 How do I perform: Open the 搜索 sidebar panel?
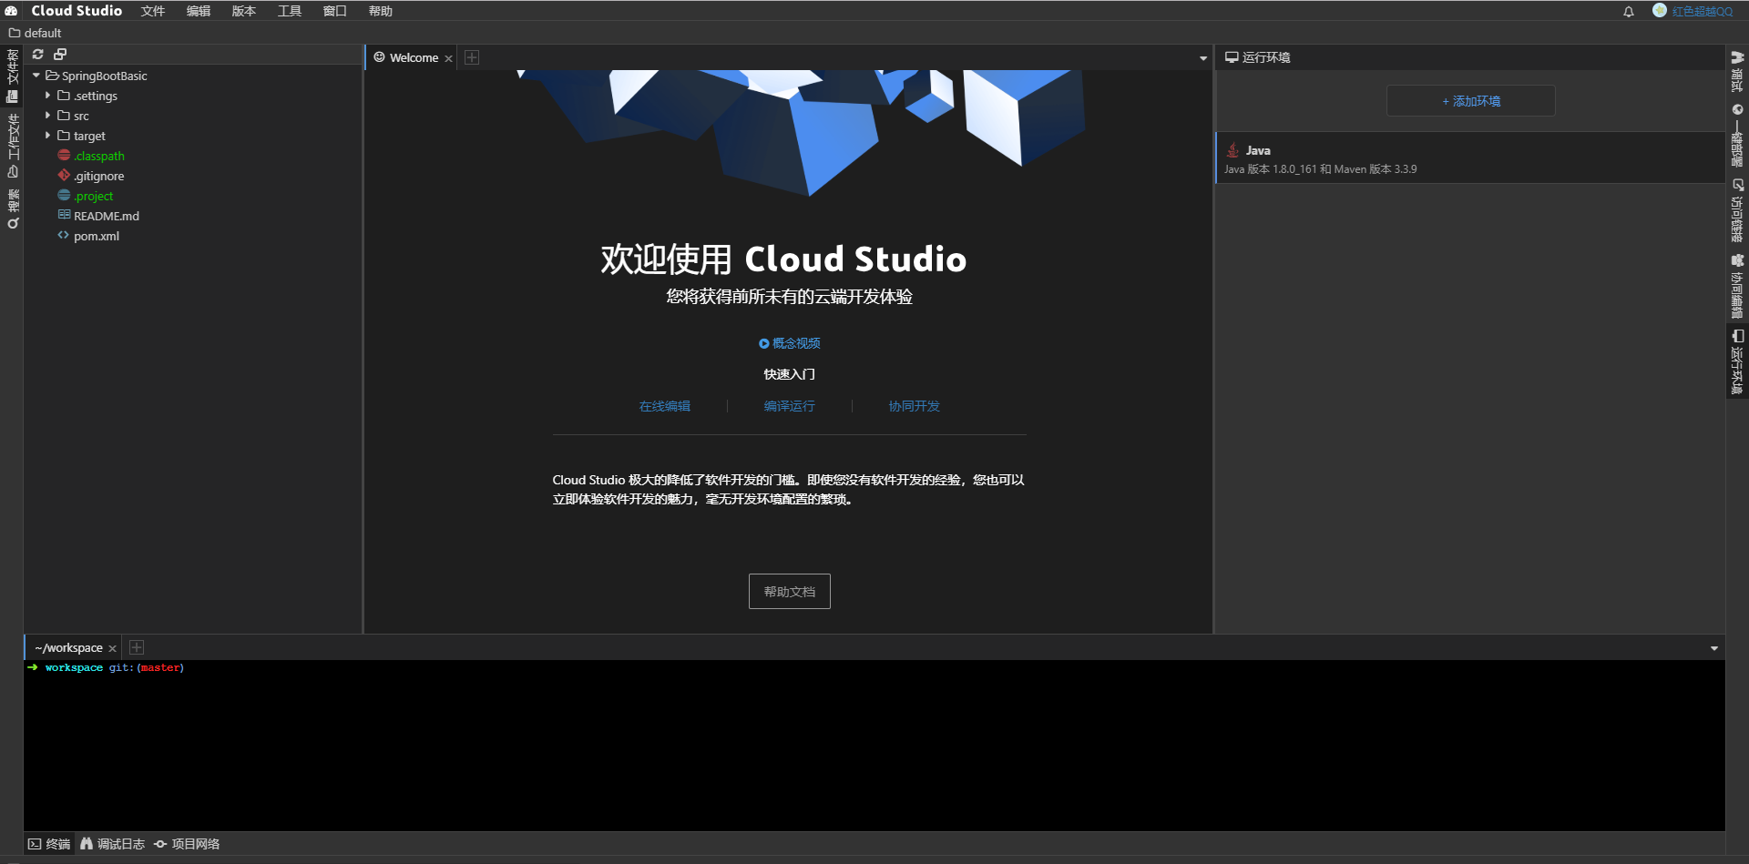pos(12,208)
